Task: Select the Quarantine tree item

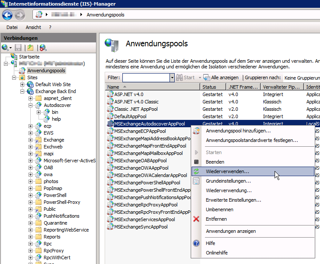Action: click(x=55, y=223)
